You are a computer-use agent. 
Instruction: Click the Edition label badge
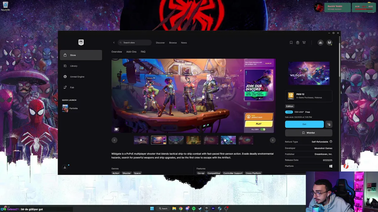[290, 106]
